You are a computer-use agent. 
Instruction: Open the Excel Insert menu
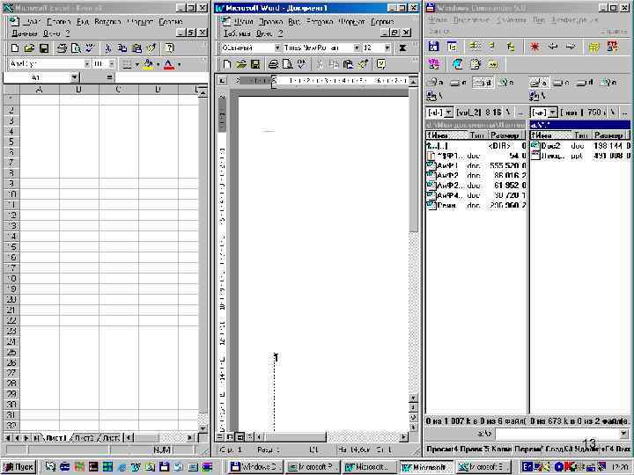[x=107, y=21]
